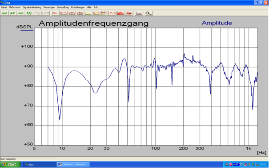
Task: Click the 1k frequency axis label
Action: point(248,148)
